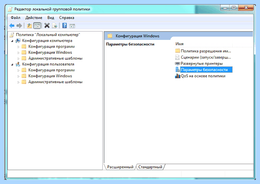Click the Delete X toolbar icon
The image size is (260, 184).
point(47,26)
